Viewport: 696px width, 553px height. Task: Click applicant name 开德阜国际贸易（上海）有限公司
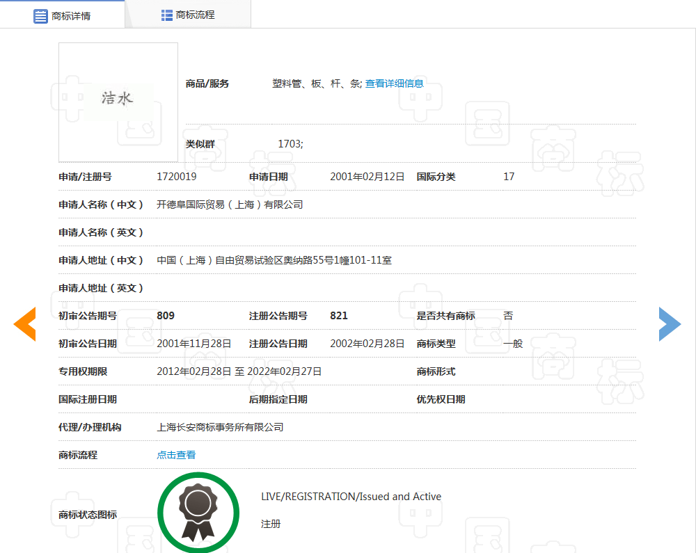230,205
